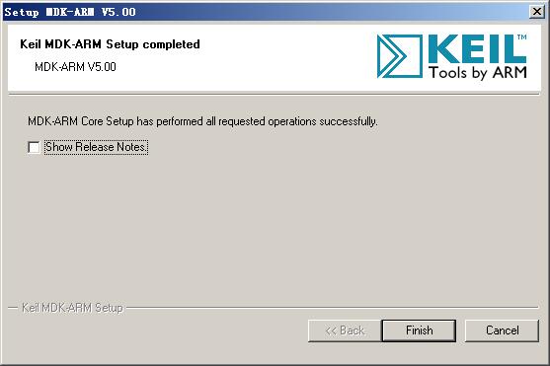Click the operations successfully message text
The width and height of the screenshot is (550, 366).
tap(202, 121)
